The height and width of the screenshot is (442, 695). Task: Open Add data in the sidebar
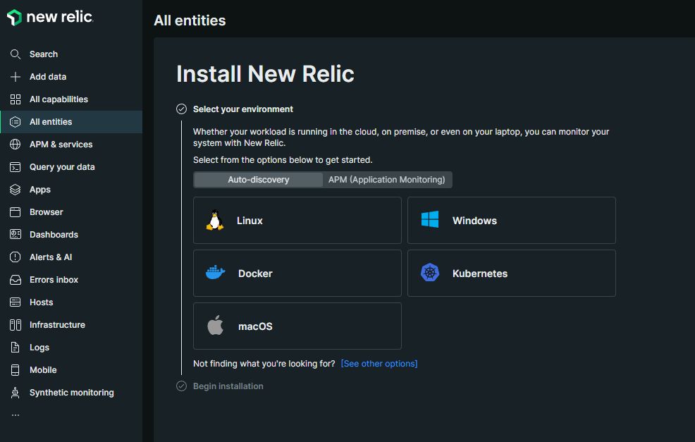(x=71, y=77)
